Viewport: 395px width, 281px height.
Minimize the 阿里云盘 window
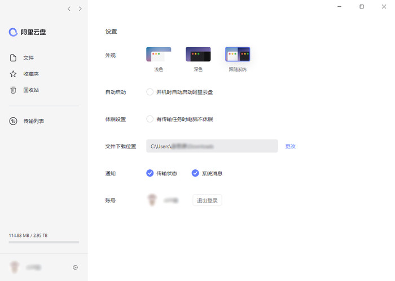tap(339, 7)
